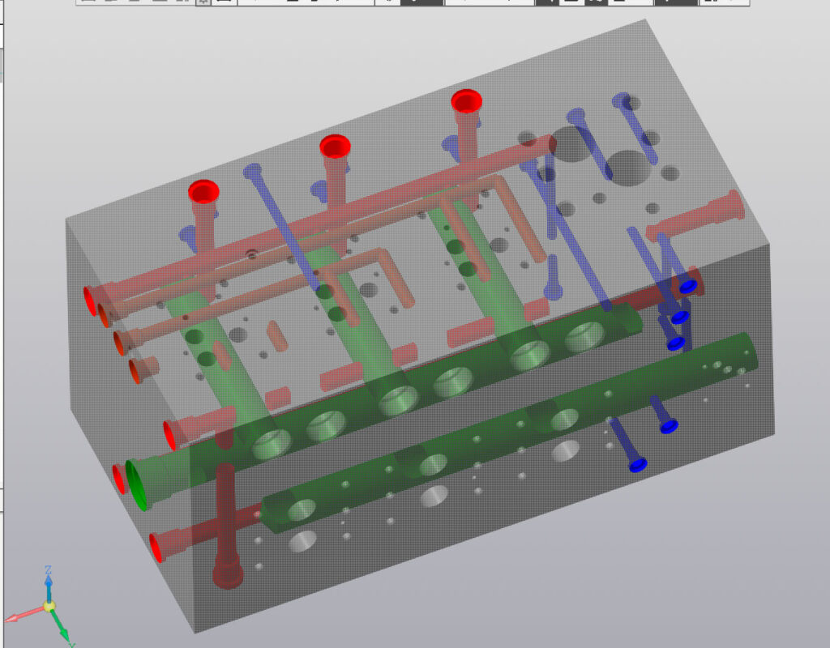
Task: Select the second-lowest blue port on the right face
Action: pos(668,426)
